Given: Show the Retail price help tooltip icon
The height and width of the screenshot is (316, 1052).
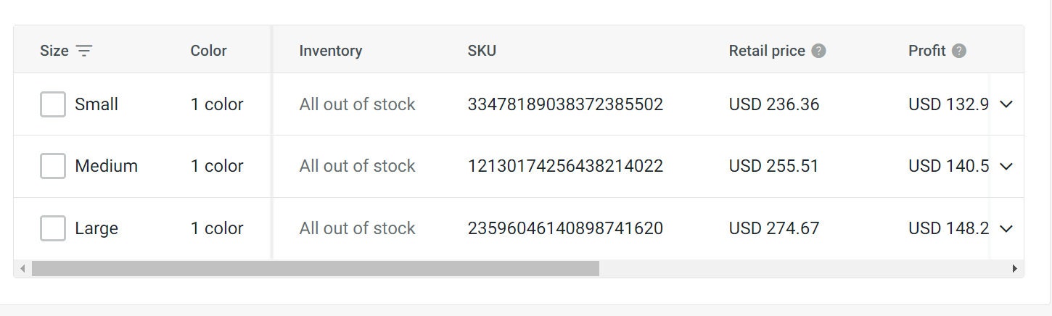Looking at the screenshot, I should (818, 51).
